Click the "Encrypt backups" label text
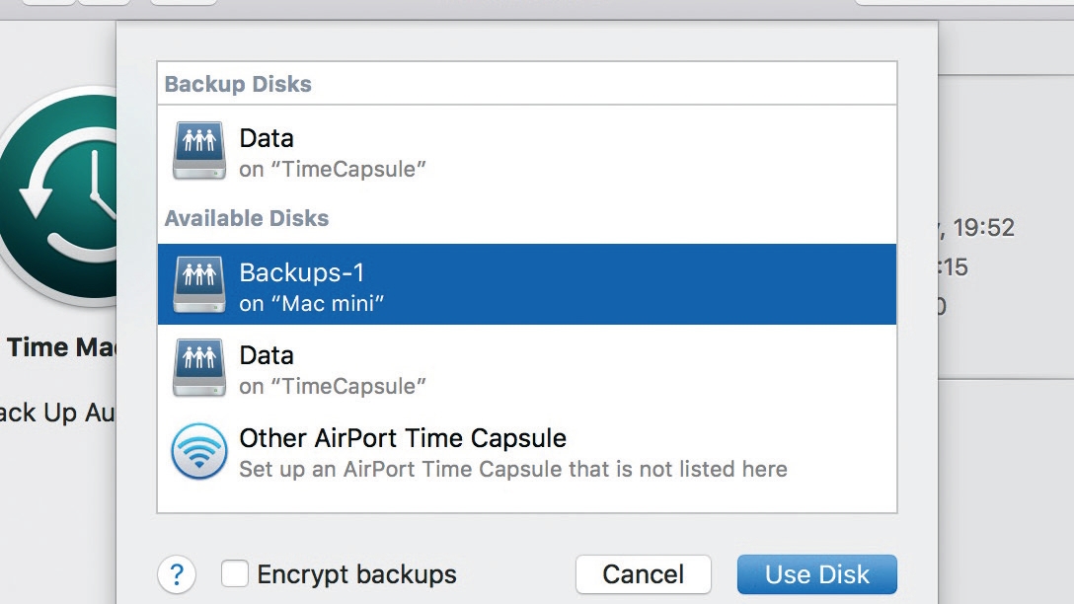 click(x=357, y=574)
